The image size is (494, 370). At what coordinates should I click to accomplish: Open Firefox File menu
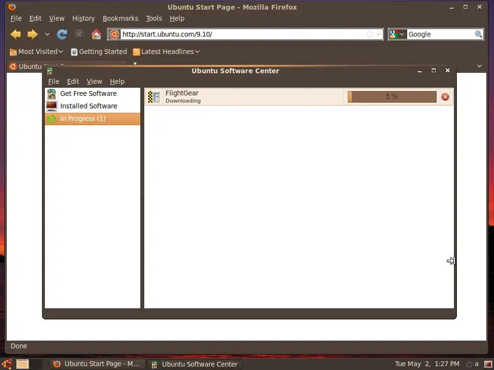16,19
